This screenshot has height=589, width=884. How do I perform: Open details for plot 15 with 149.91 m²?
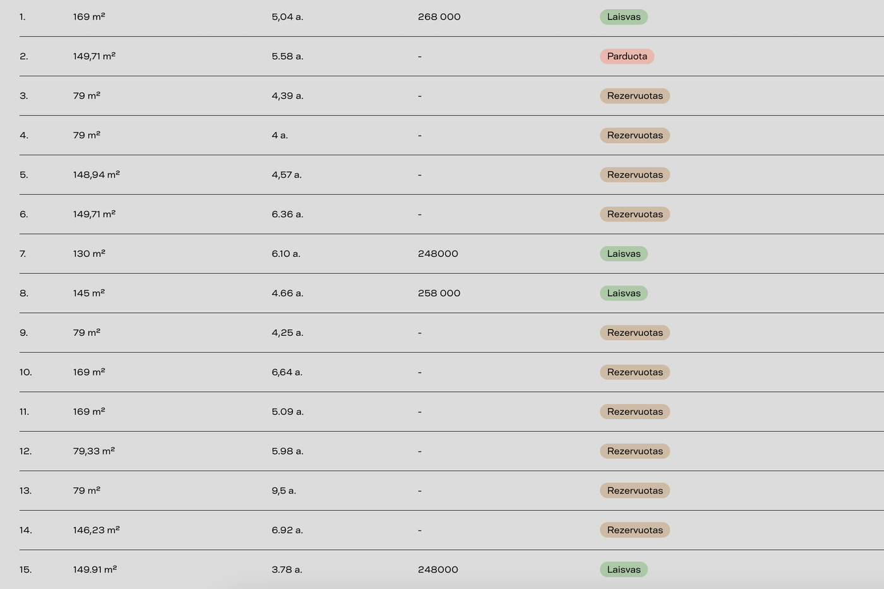point(95,569)
